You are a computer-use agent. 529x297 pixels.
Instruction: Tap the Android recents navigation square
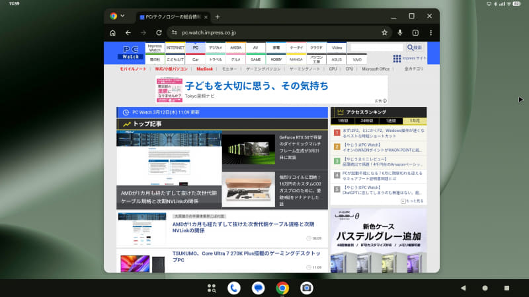tap(507, 288)
